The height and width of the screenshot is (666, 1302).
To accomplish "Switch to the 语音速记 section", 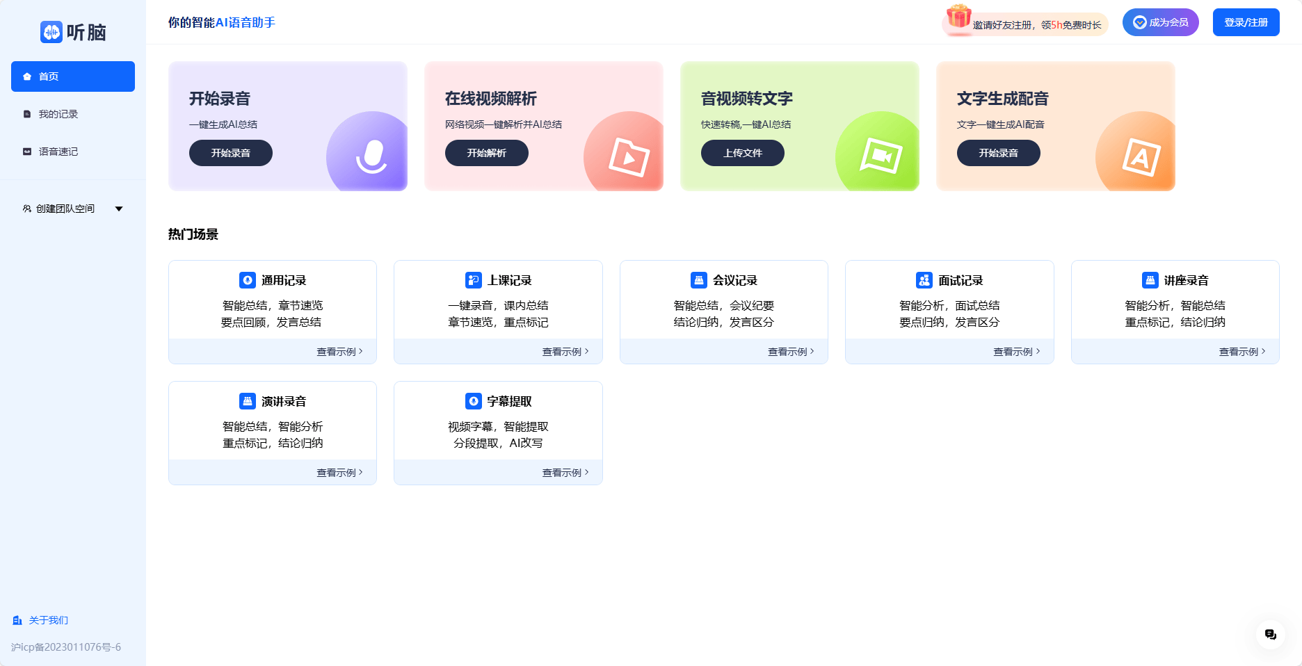I will click(58, 151).
